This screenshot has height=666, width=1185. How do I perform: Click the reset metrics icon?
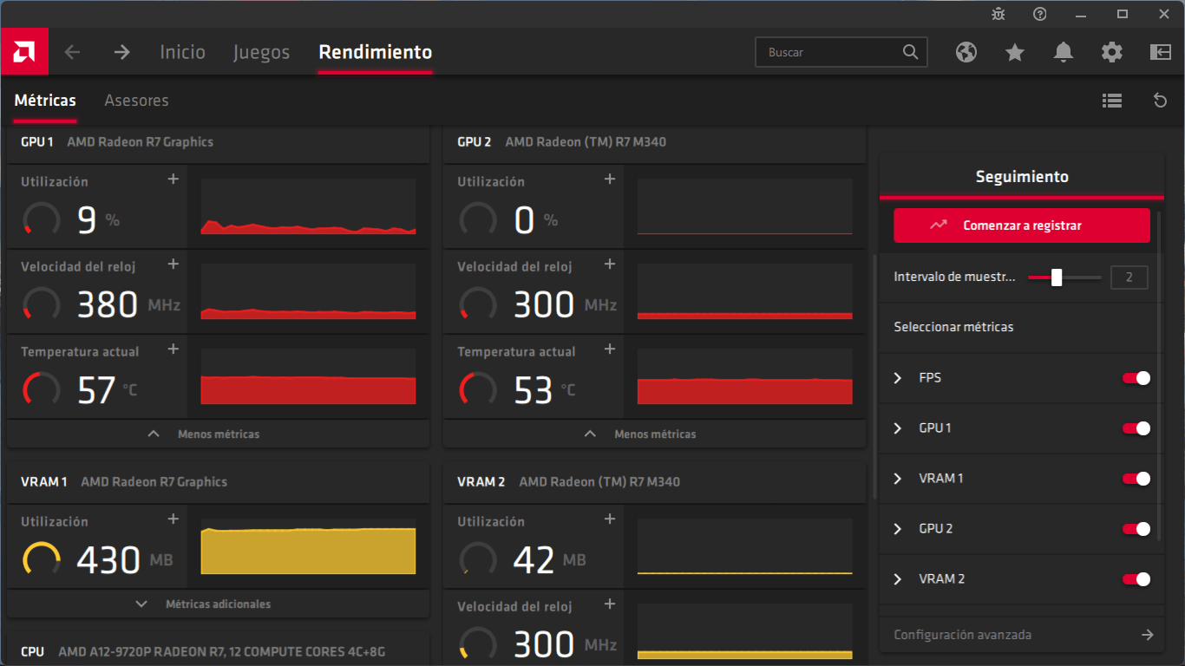(x=1160, y=101)
